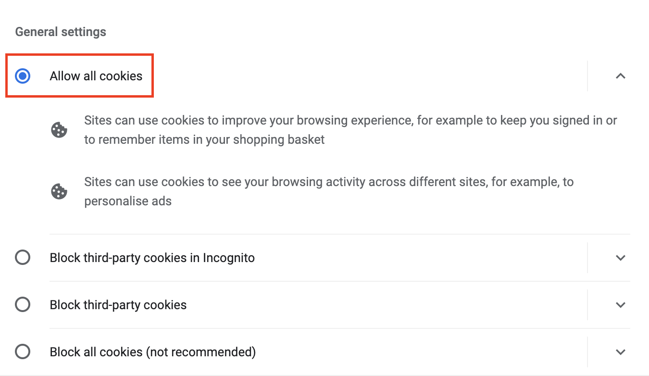Click the Block third-party cookies label text

[x=118, y=305]
